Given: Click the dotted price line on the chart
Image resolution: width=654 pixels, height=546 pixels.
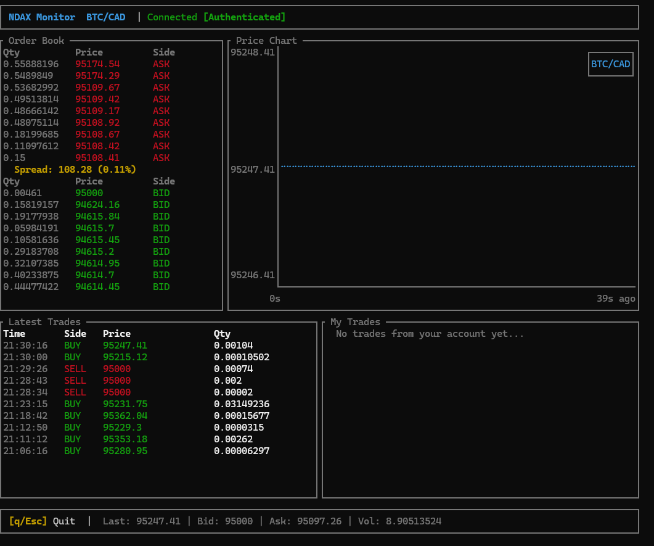Looking at the screenshot, I should pyautogui.click(x=456, y=166).
